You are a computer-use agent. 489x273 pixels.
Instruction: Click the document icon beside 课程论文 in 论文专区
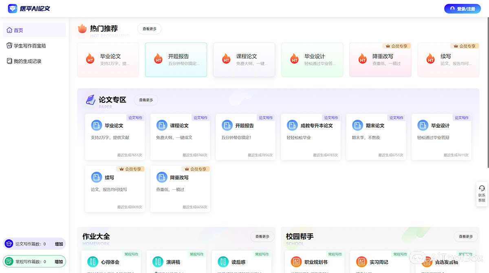[x=162, y=125]
